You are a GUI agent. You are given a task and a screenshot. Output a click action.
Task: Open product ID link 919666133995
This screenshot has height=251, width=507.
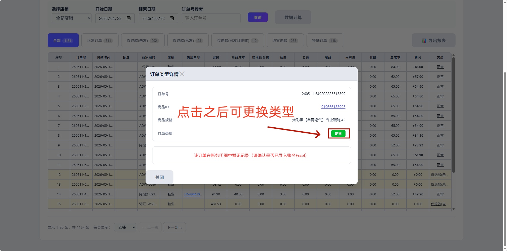[x=333, y=107]
